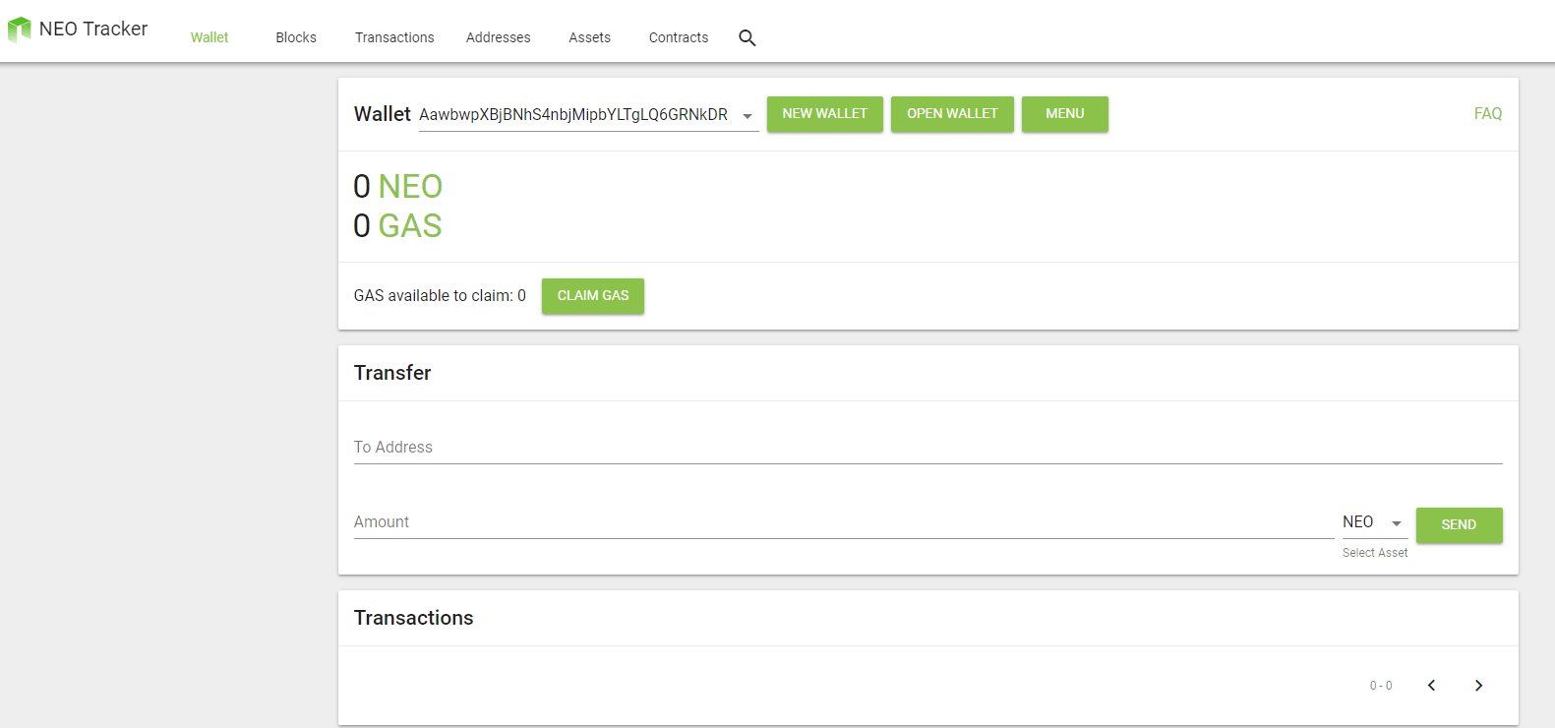Open the FAQ link
Image resolution: width=1555 pixels, height=728 pixels.
coord(1488,114)
